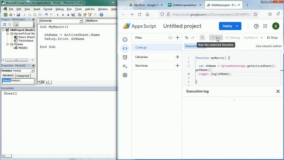Open a new browser tab with plus
This screenshot has width=284, height=160.
[x=247, y=5]
